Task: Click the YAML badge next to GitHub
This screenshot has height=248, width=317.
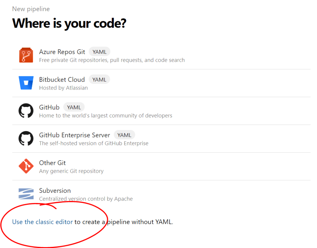Action: (x=74, y=107)
